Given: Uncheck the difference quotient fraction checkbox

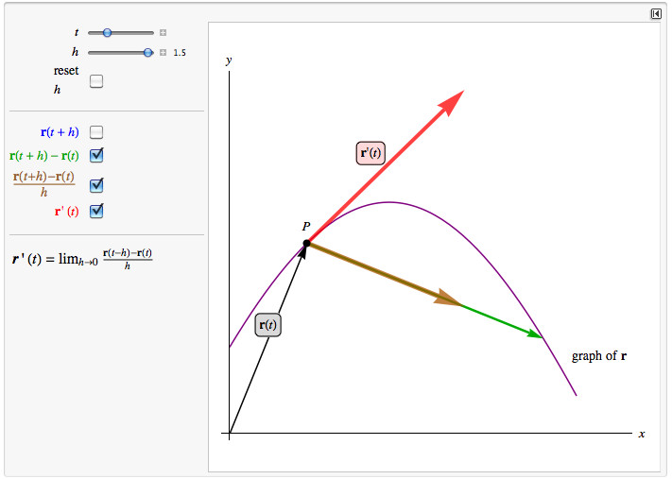Looking at the screenshot, I should [96, 185].
